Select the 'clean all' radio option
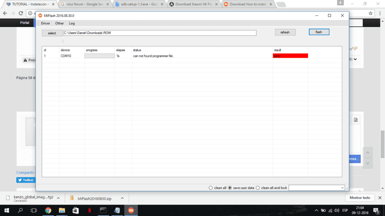The width and height of the screenshot is (385, 216). [x=210, y=188]
